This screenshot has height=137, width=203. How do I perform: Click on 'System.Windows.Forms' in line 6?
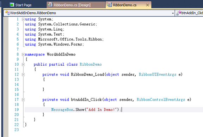coord(60,44)
